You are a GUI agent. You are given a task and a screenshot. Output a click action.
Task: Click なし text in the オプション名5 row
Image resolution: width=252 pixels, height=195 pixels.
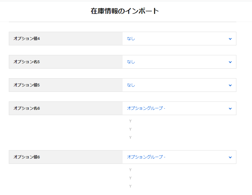point(131,62)
